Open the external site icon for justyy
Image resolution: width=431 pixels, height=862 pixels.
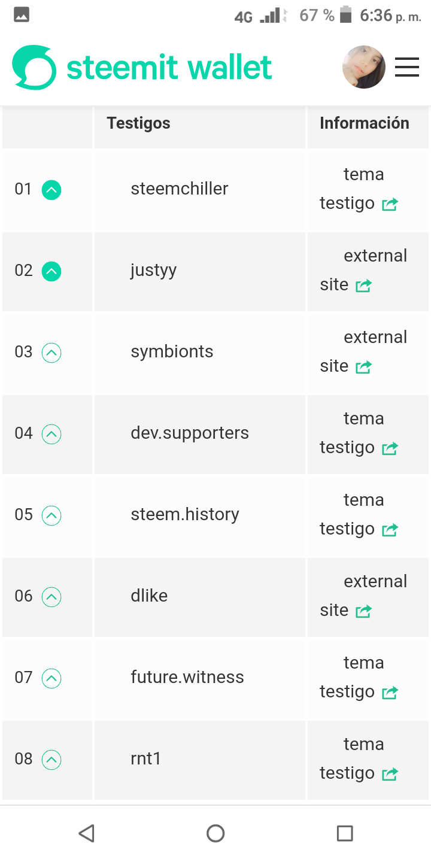(x=363, y=286)
